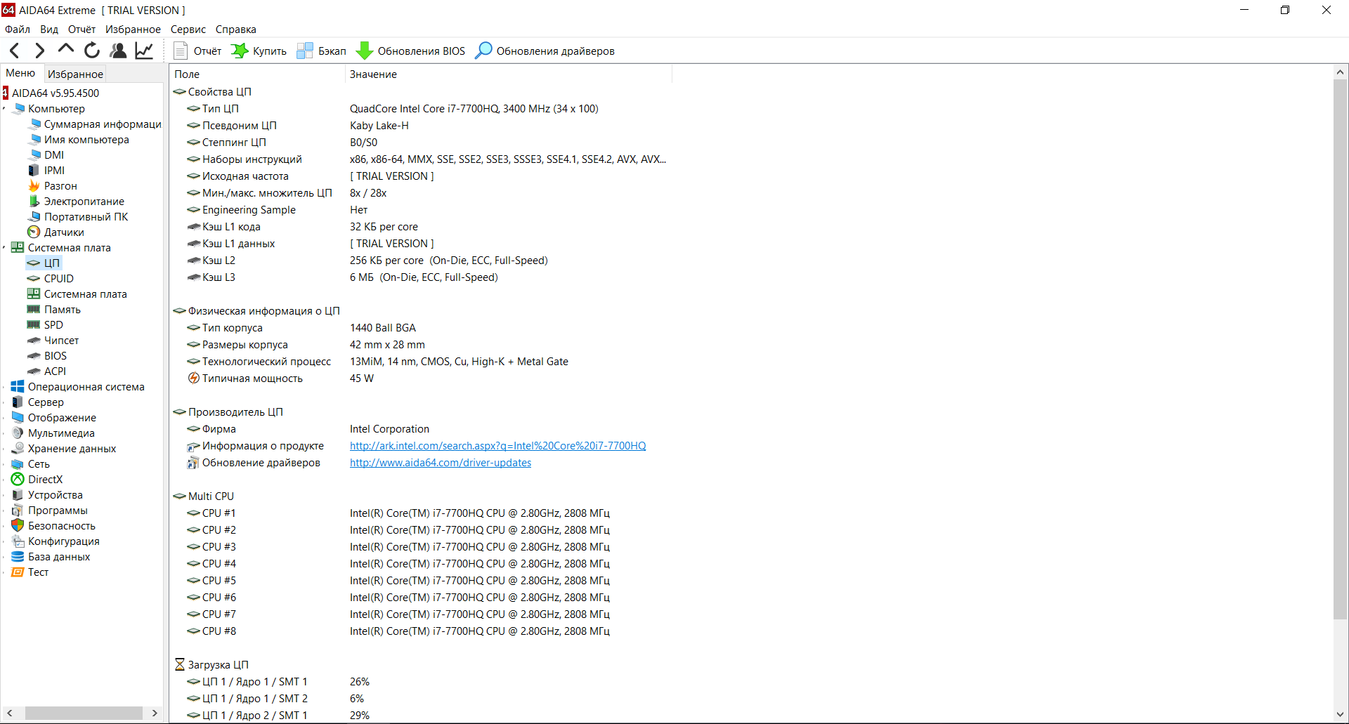Open the Отчёт menu in the menu bar

[82, 29]
